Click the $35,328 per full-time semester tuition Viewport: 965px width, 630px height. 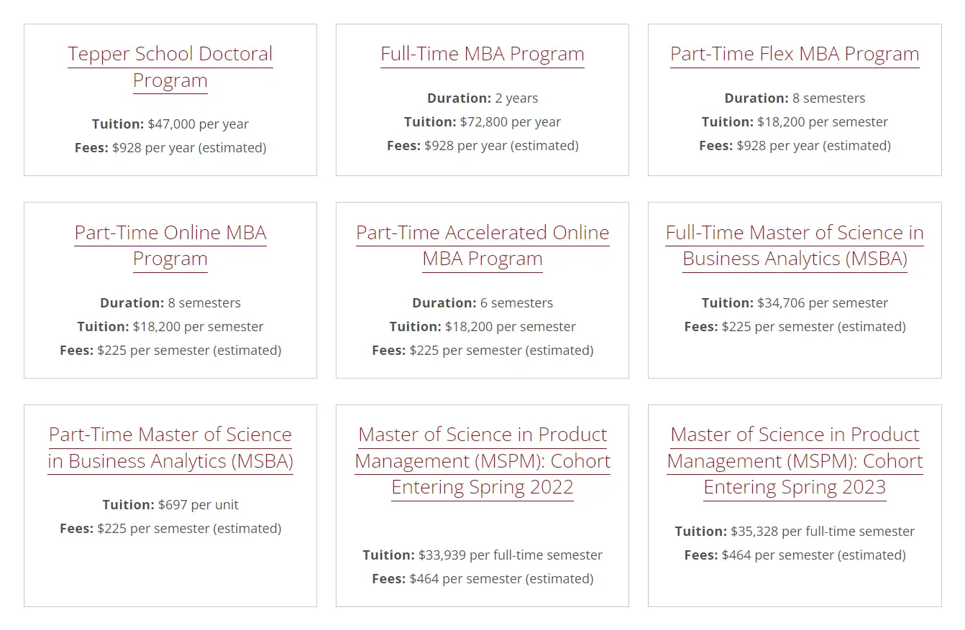pyautogui.click(x=822, y=531)
